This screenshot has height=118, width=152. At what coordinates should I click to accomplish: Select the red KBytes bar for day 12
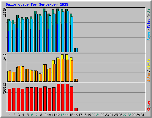point(58,97)
